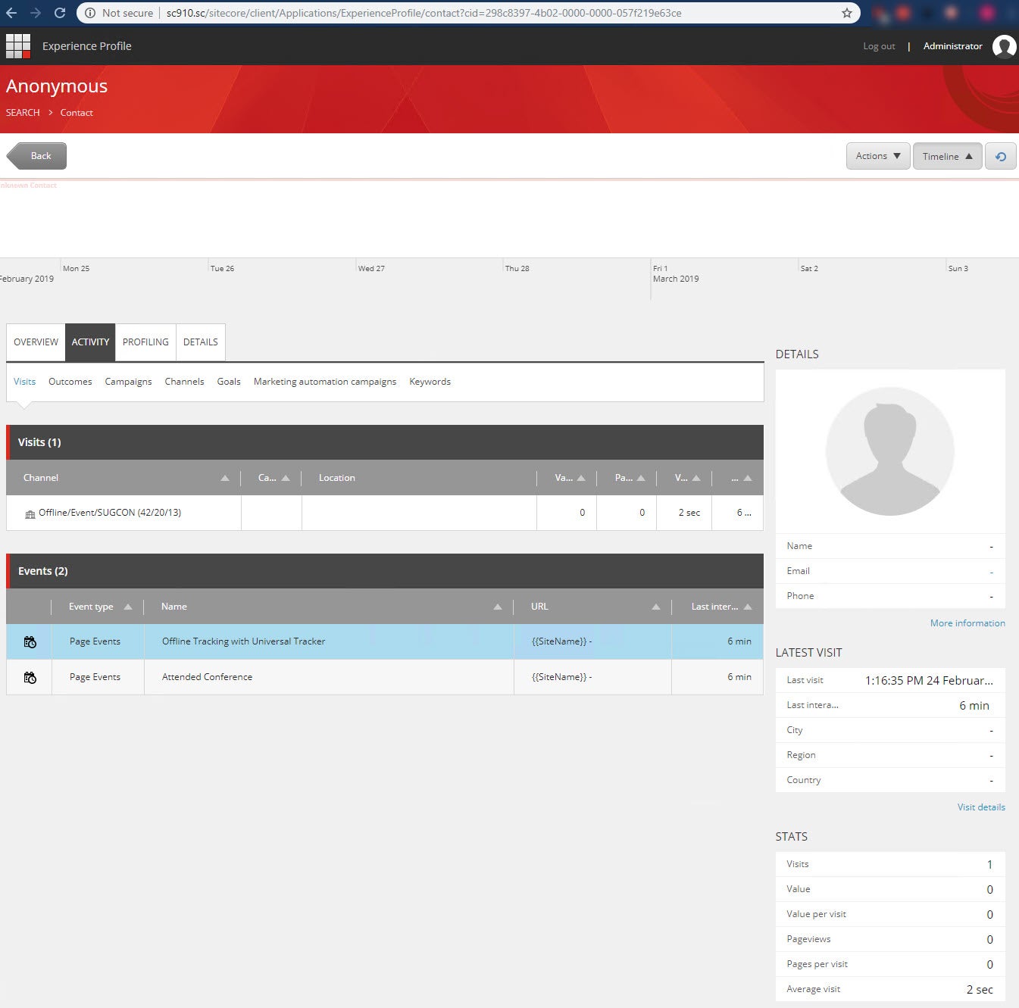Click the building icon in the SUGCON channel row
The image size is (1019, 1008).
point(30,513)
